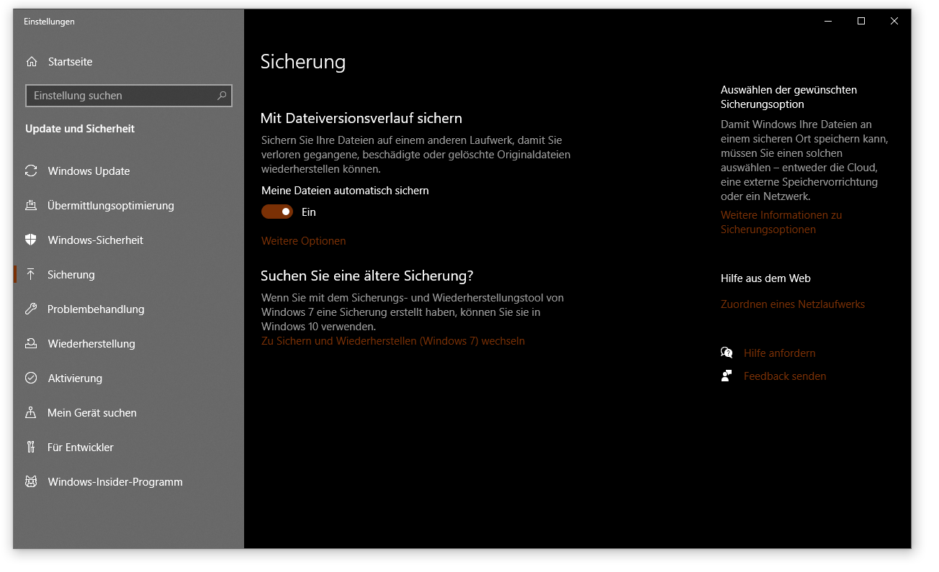939x572 pixels.
Task: Minimize the Einstellungen window
Action: [828, 22]
